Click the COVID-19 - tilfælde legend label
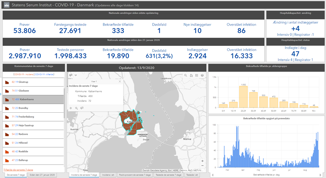326x178 pixels. tap(44, 75)
